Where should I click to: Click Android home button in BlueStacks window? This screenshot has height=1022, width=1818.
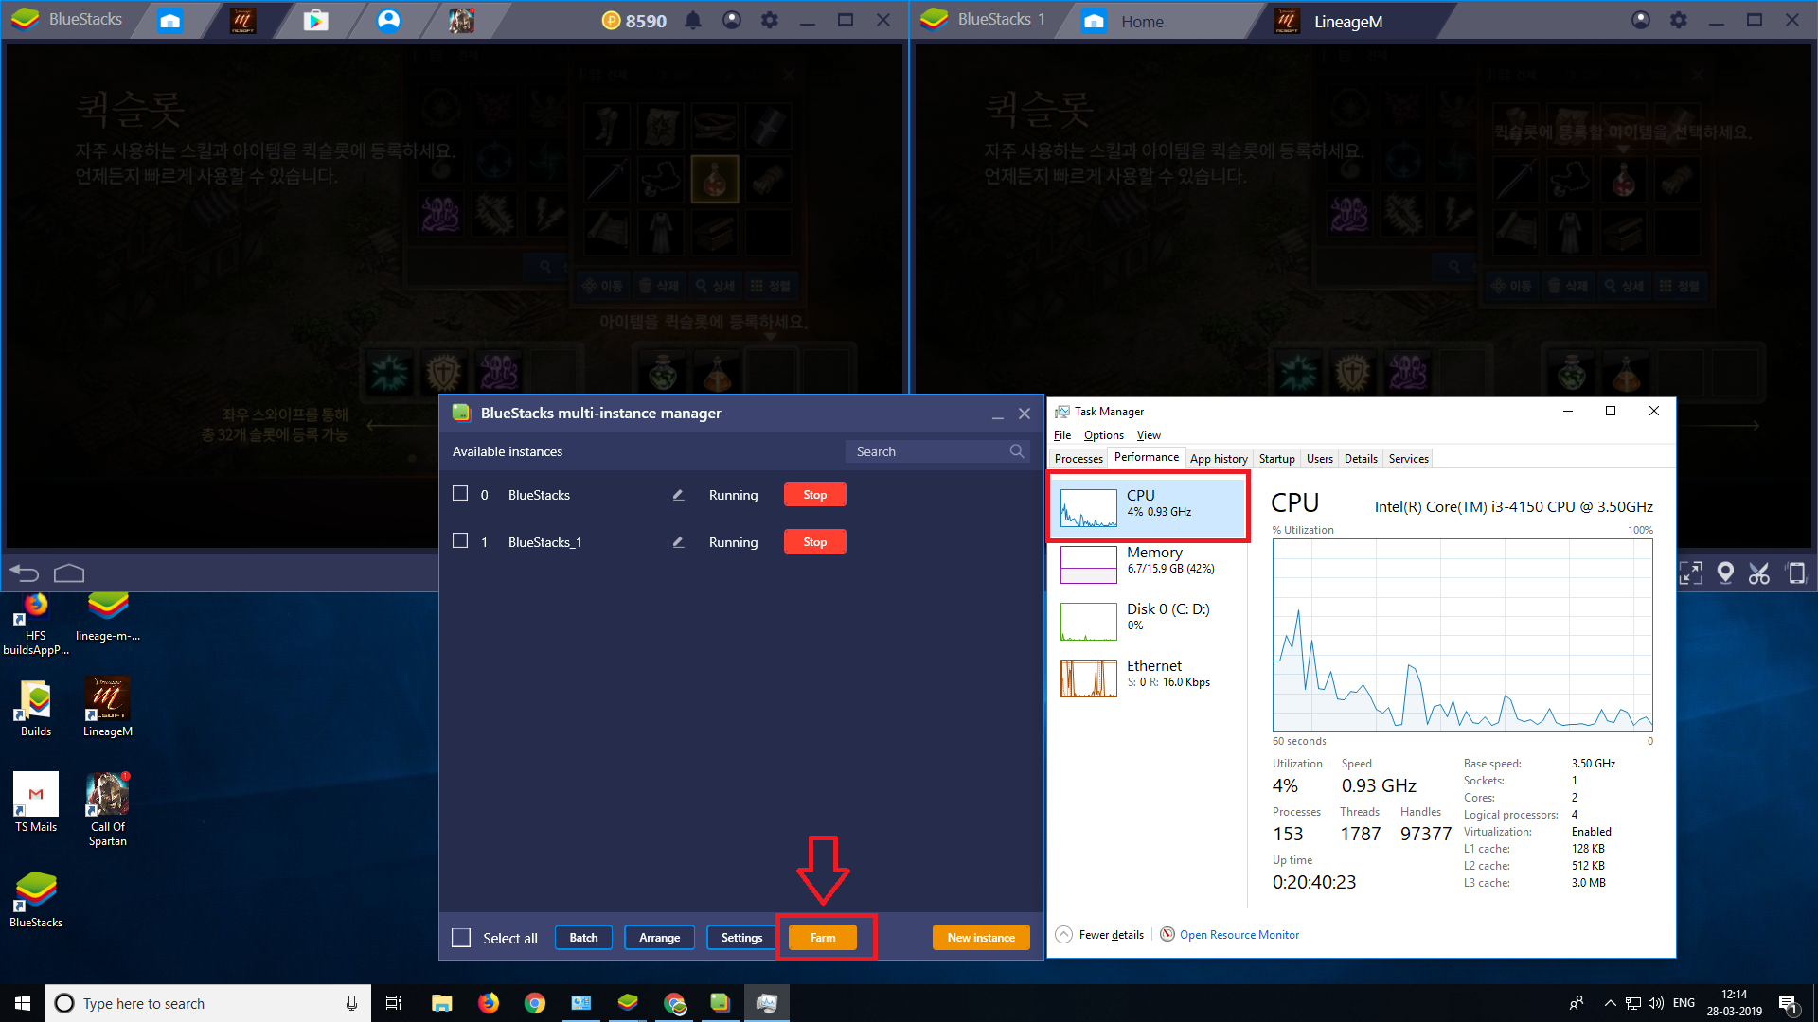point(69,573)
